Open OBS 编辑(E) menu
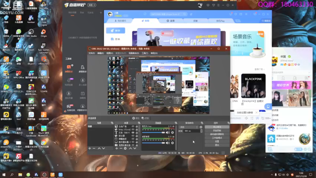The width and height of the screenshot is (316, 178). click(100, 53)
